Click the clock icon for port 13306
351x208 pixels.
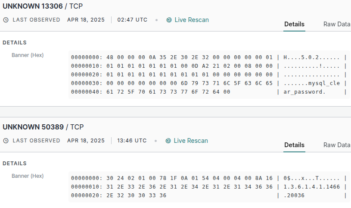coord(6,20)
